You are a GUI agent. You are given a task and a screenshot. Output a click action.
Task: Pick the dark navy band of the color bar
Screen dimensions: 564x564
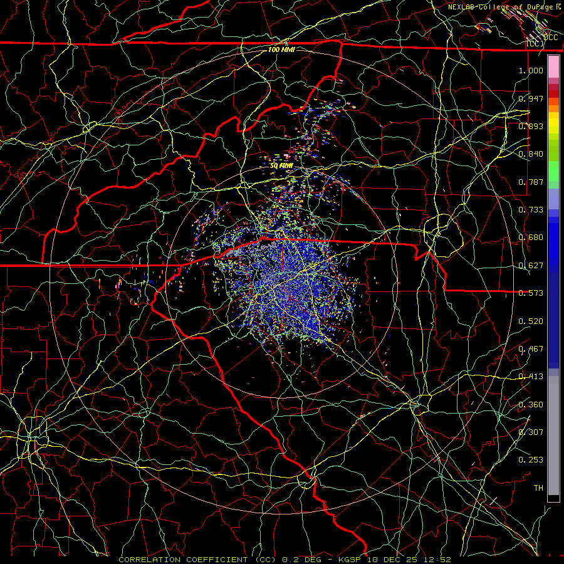pos(553,320)
